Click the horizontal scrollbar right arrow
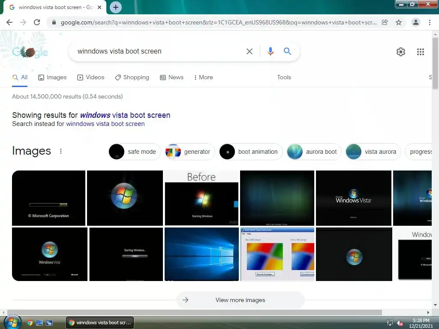Image resolution: width=439 pixels, height=329 pixels. pos(428,312)
